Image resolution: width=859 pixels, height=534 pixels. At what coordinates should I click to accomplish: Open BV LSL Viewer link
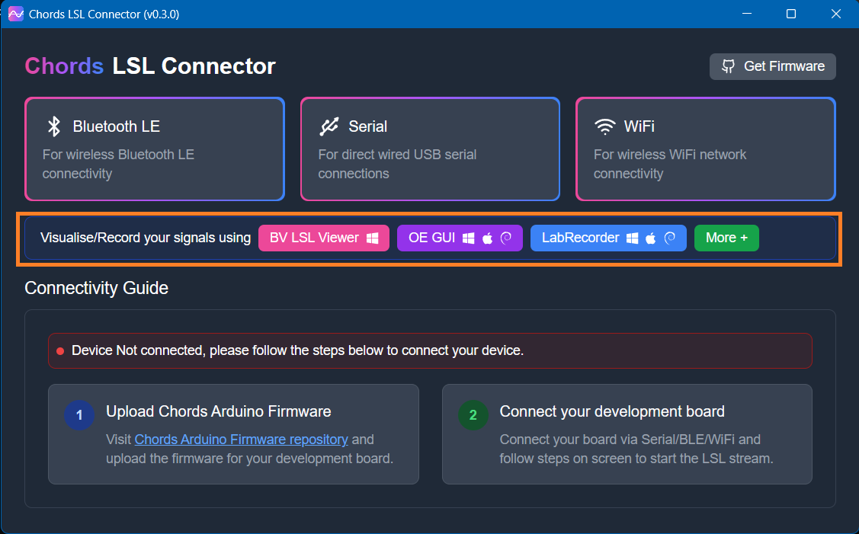click(324, 238)
